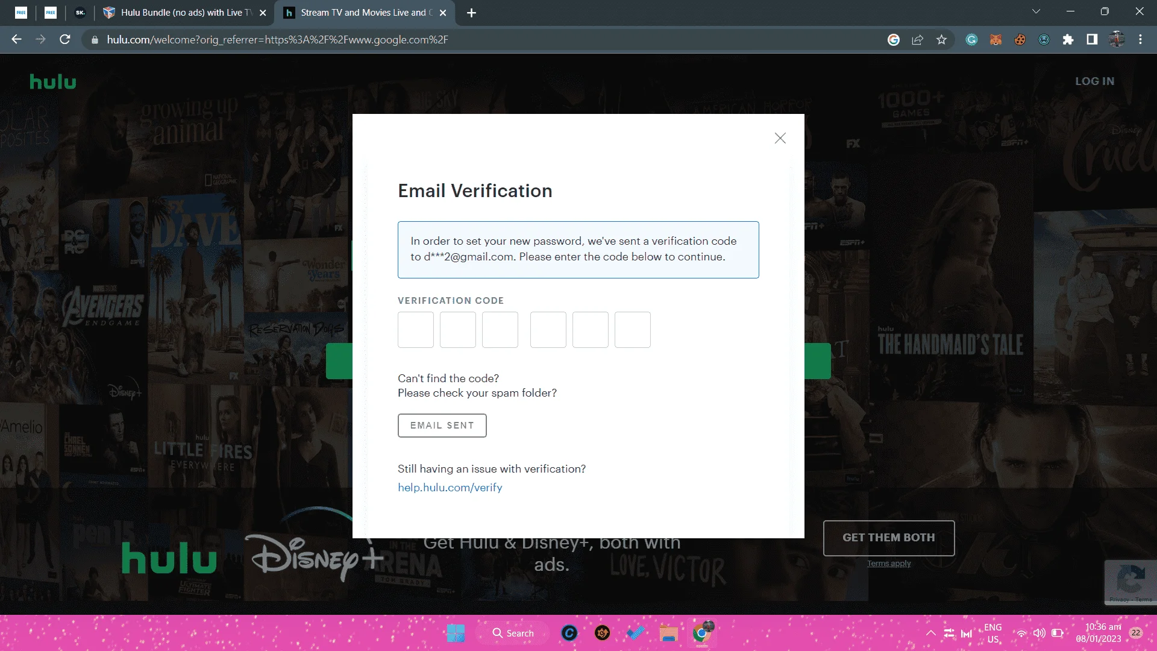Open the MetaMask fox extension
Viewport: 1157px width, 651px height.
click(996, 40)
